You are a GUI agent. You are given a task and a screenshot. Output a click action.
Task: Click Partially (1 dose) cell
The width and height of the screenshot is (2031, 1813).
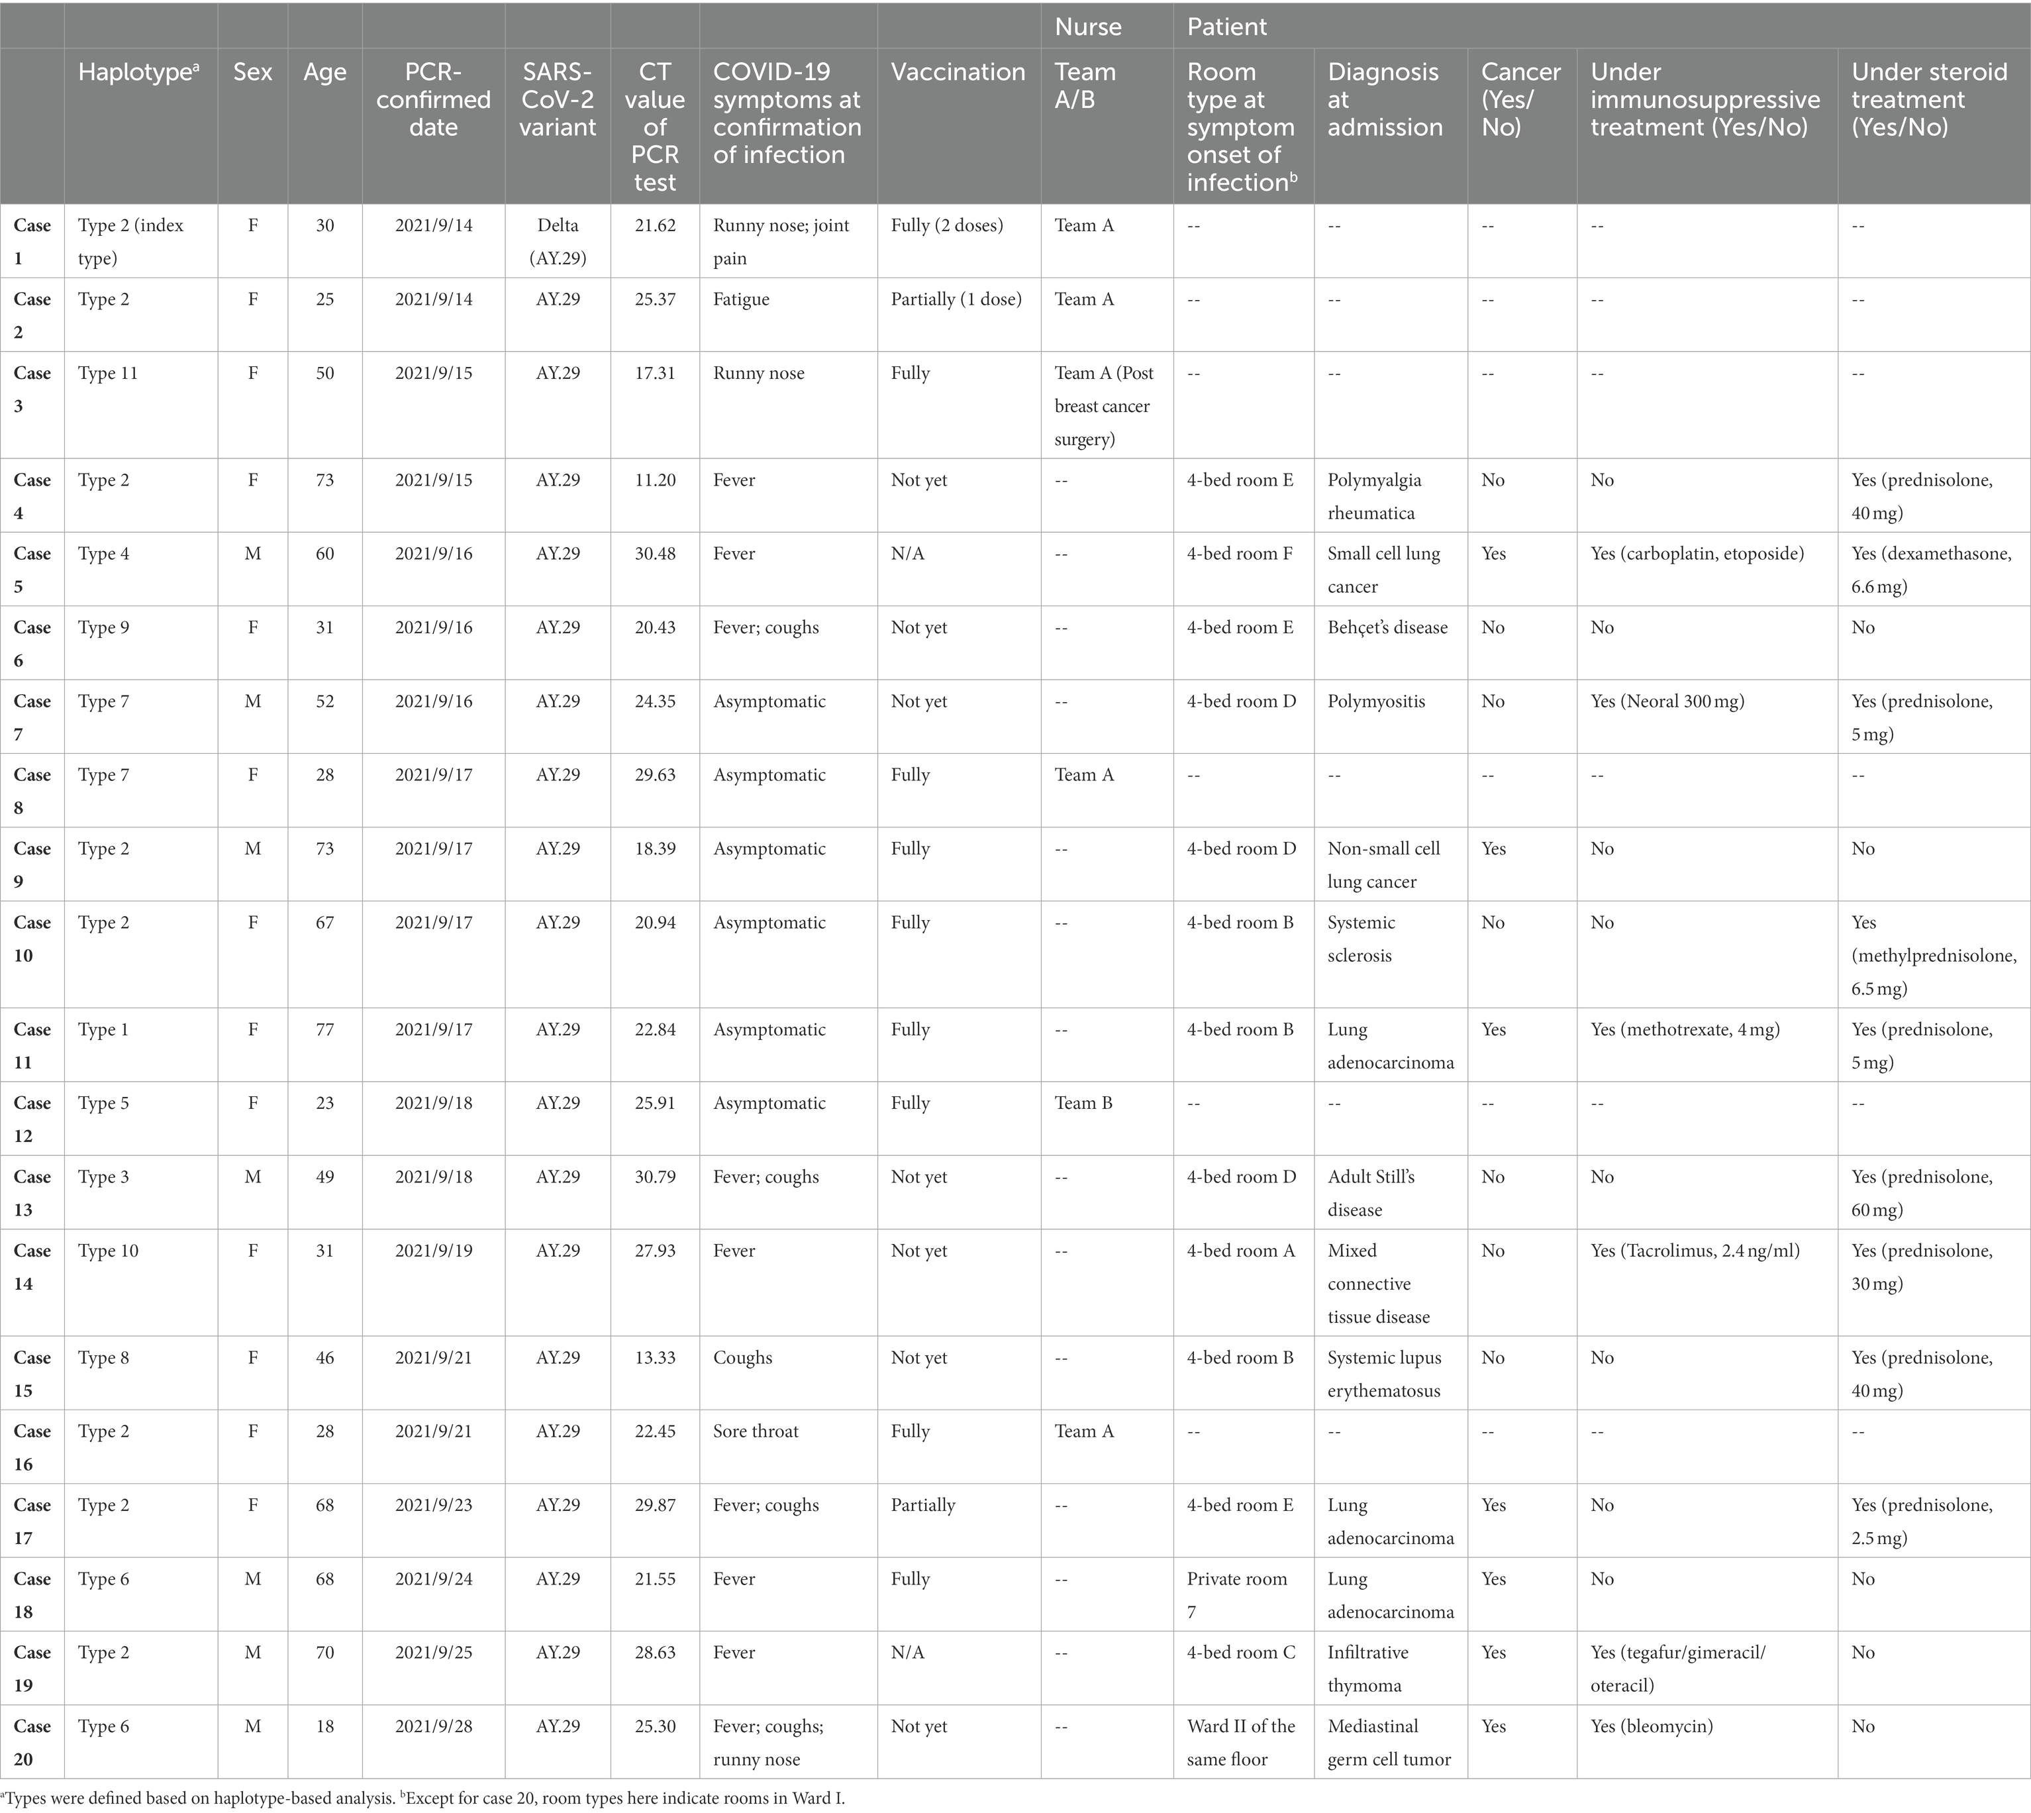coord(955,300)
